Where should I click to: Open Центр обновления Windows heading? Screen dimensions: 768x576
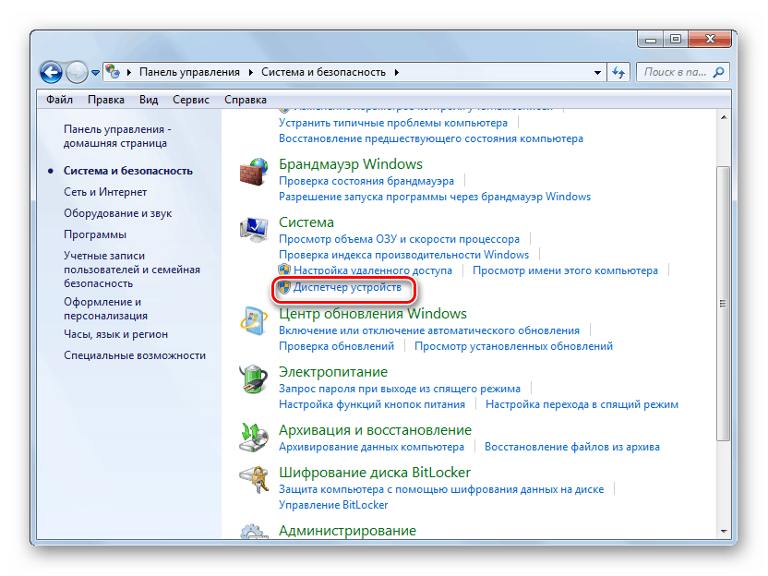(373, 314)
